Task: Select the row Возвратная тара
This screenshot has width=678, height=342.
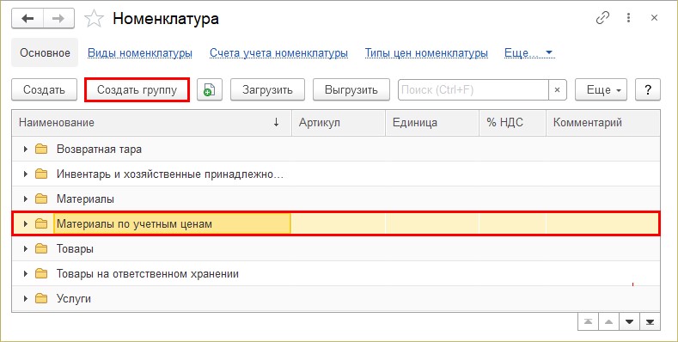Action: 336,150
